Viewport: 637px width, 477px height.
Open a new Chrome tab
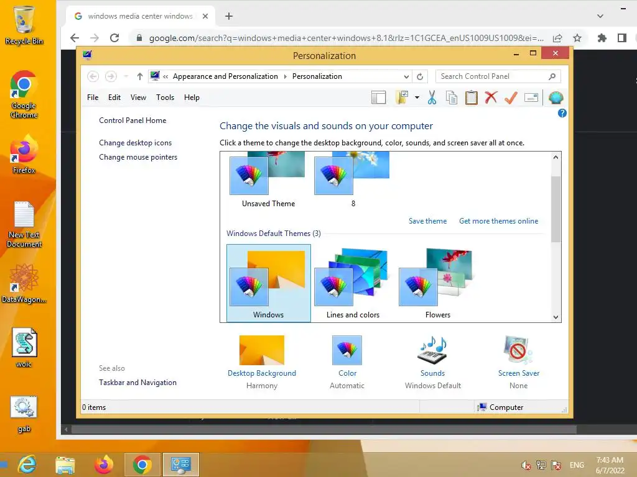(229, 16)
